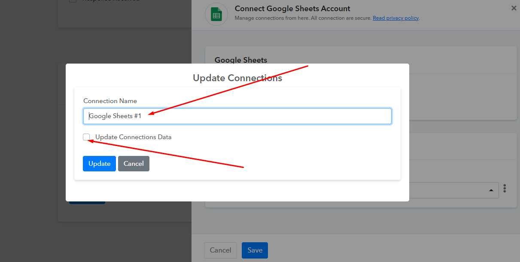
Task: Click the Connection Name input field
Action: [x=237, y=116]
